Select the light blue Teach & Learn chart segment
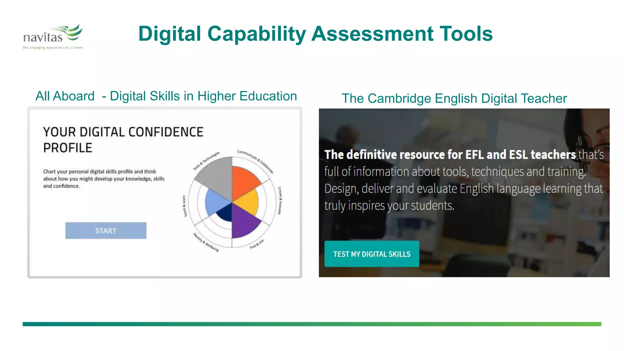 (216, 203)
